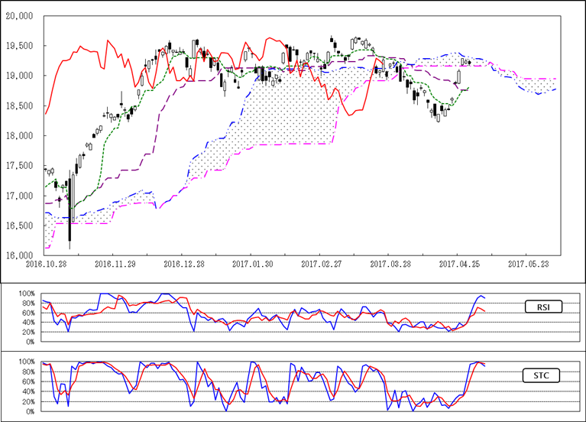
Task: Select the 2016.10.28 date label
Action: pyautogui.click(x=44, y=264)
